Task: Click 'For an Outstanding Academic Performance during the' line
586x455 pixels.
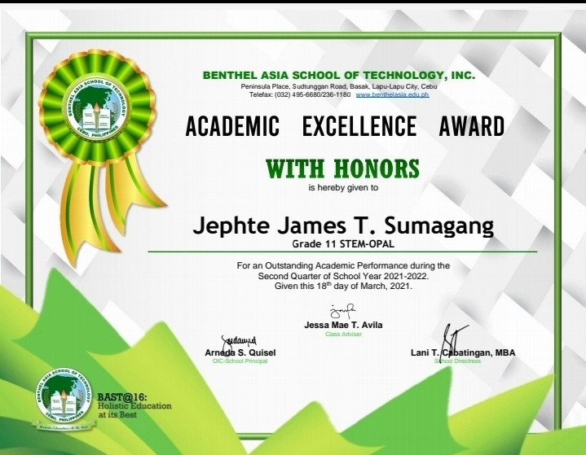Action: tap(343, 266)
